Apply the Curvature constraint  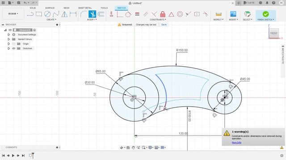click(206, 14)
